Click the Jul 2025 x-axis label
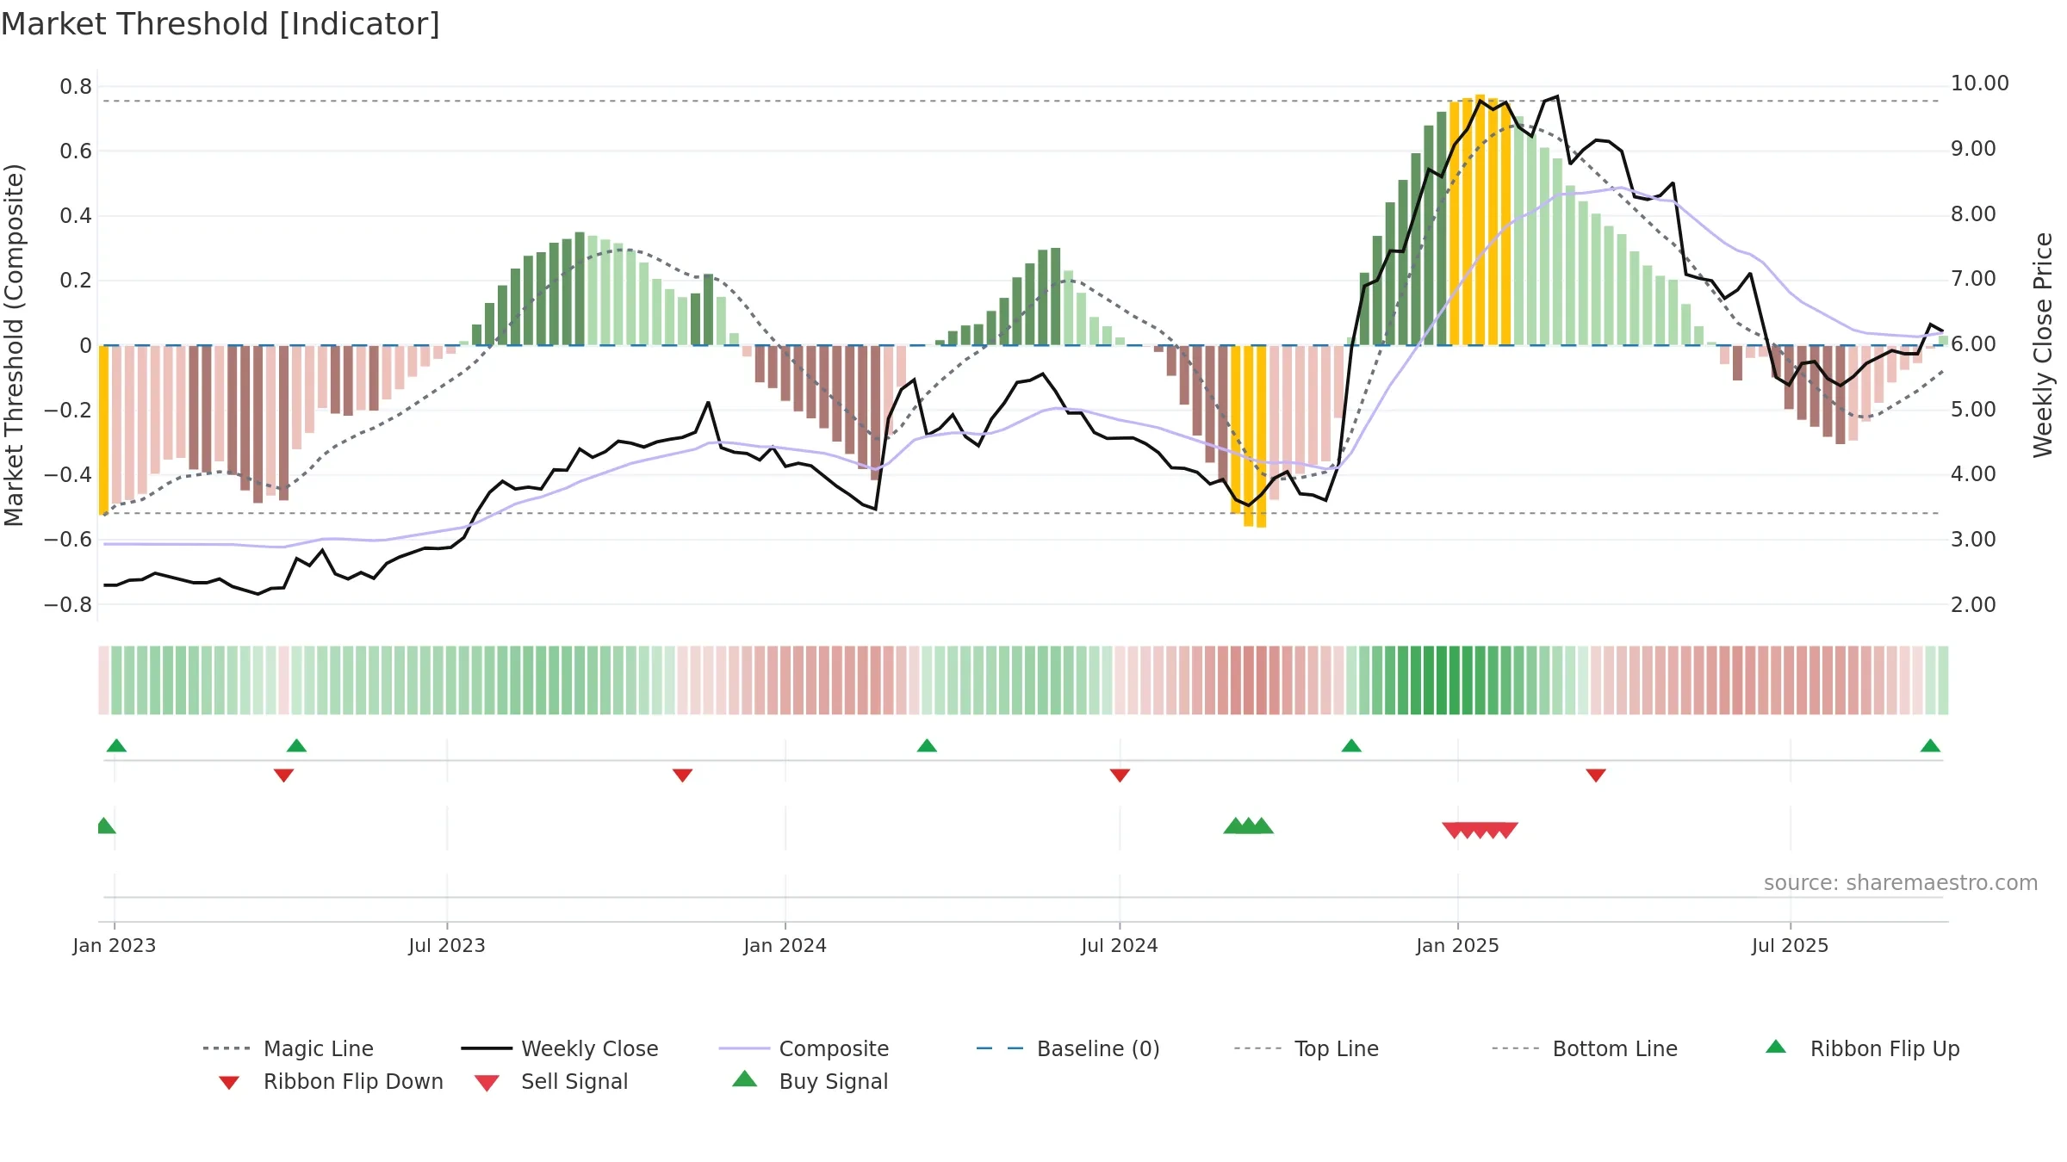The image size is (2067, 1162). point(1791,945)
